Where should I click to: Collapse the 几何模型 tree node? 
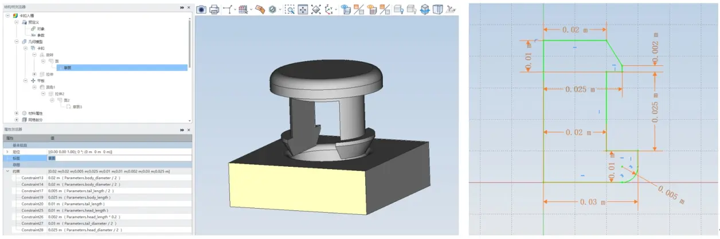17,42
